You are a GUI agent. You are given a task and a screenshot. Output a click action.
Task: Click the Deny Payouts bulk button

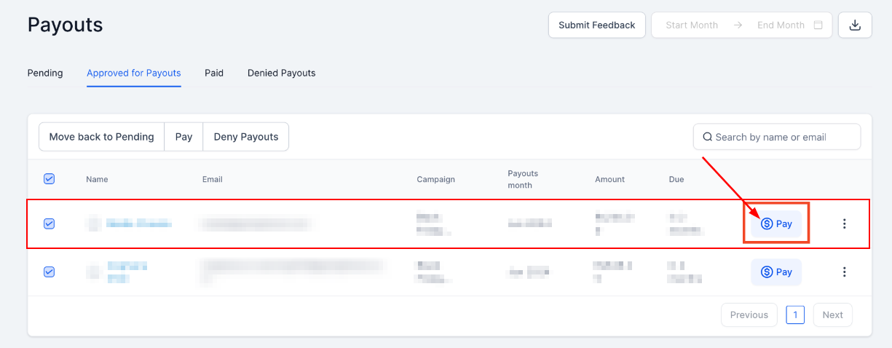(246, 137)
